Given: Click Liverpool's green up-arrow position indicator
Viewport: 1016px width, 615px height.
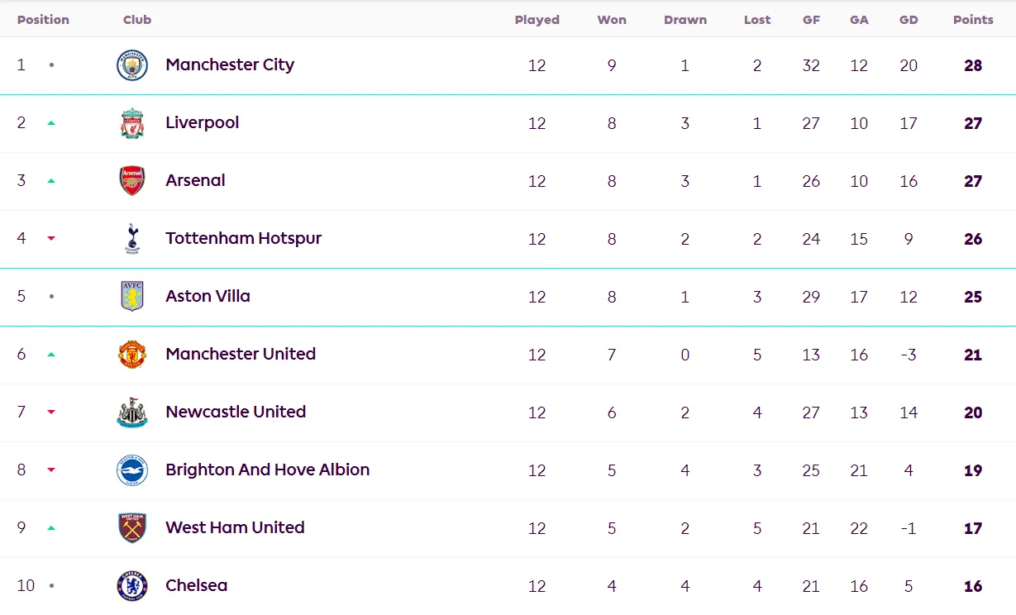Looking at the screenshot, I should coord(51,123).
